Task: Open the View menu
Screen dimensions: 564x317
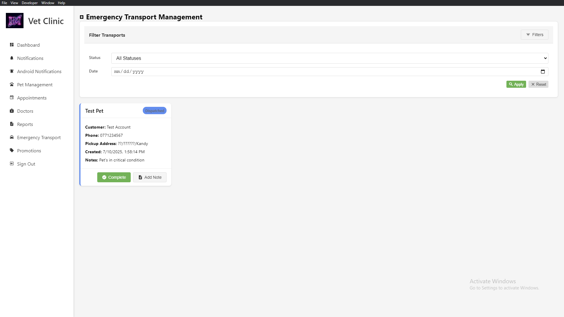Action: (x=14, y=3)
